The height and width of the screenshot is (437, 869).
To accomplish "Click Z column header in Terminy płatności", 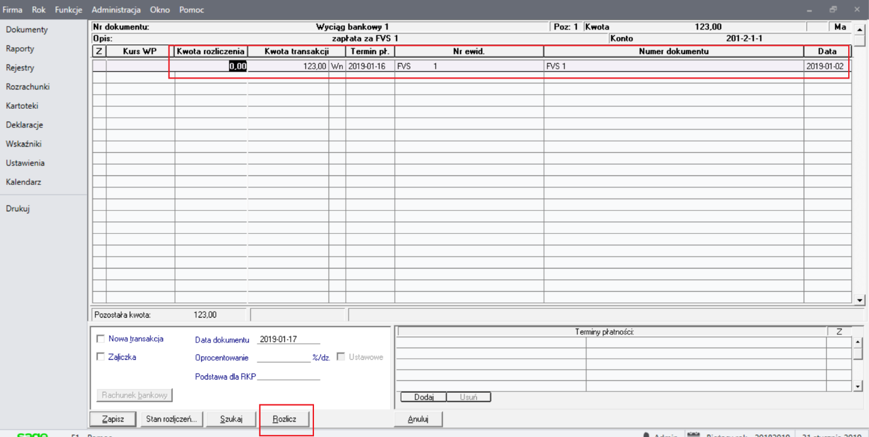I will click(x=839, y=331).
